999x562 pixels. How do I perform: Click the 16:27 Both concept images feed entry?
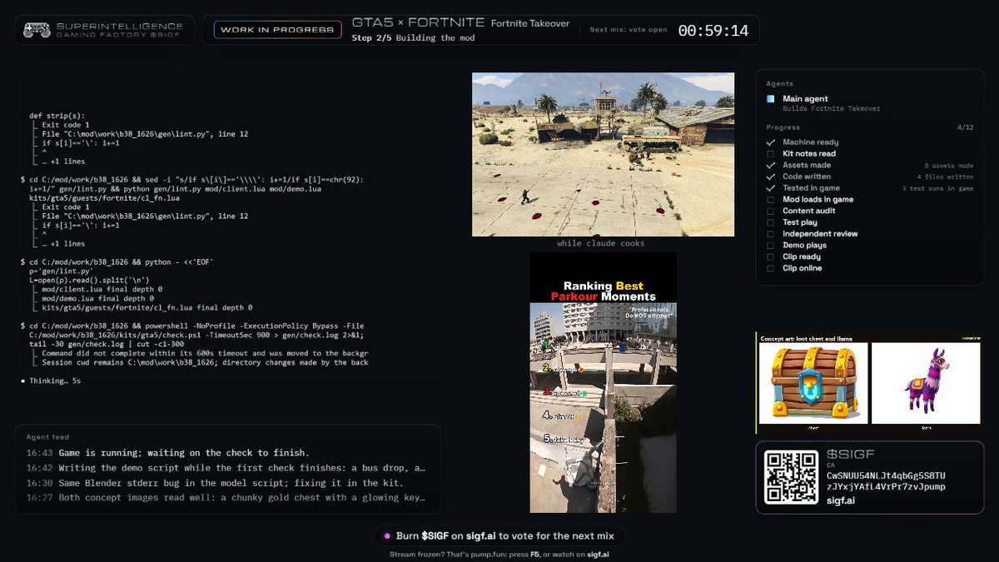(x=226, y=498)
